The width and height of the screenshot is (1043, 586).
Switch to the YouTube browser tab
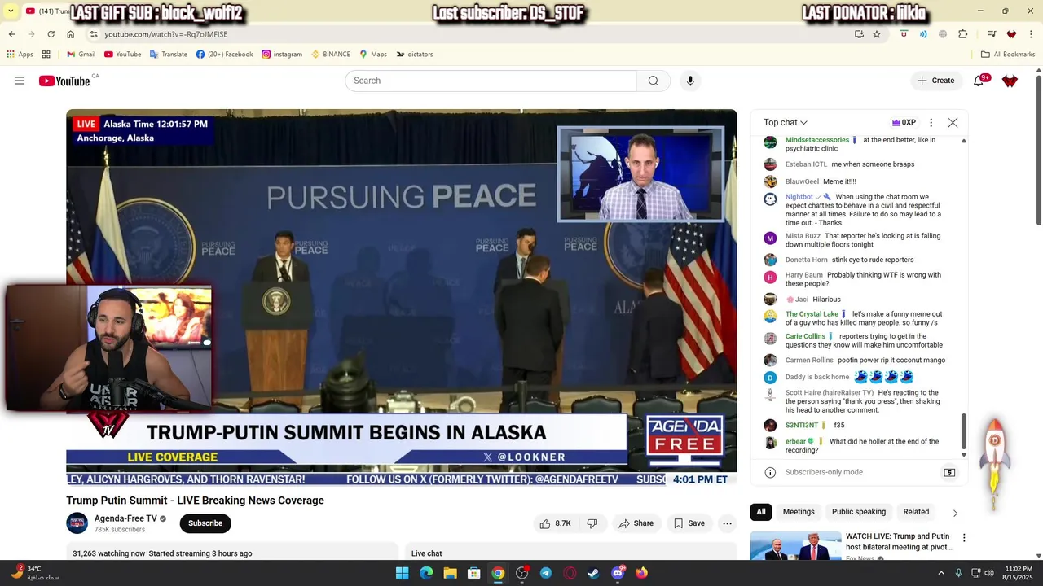47,11
